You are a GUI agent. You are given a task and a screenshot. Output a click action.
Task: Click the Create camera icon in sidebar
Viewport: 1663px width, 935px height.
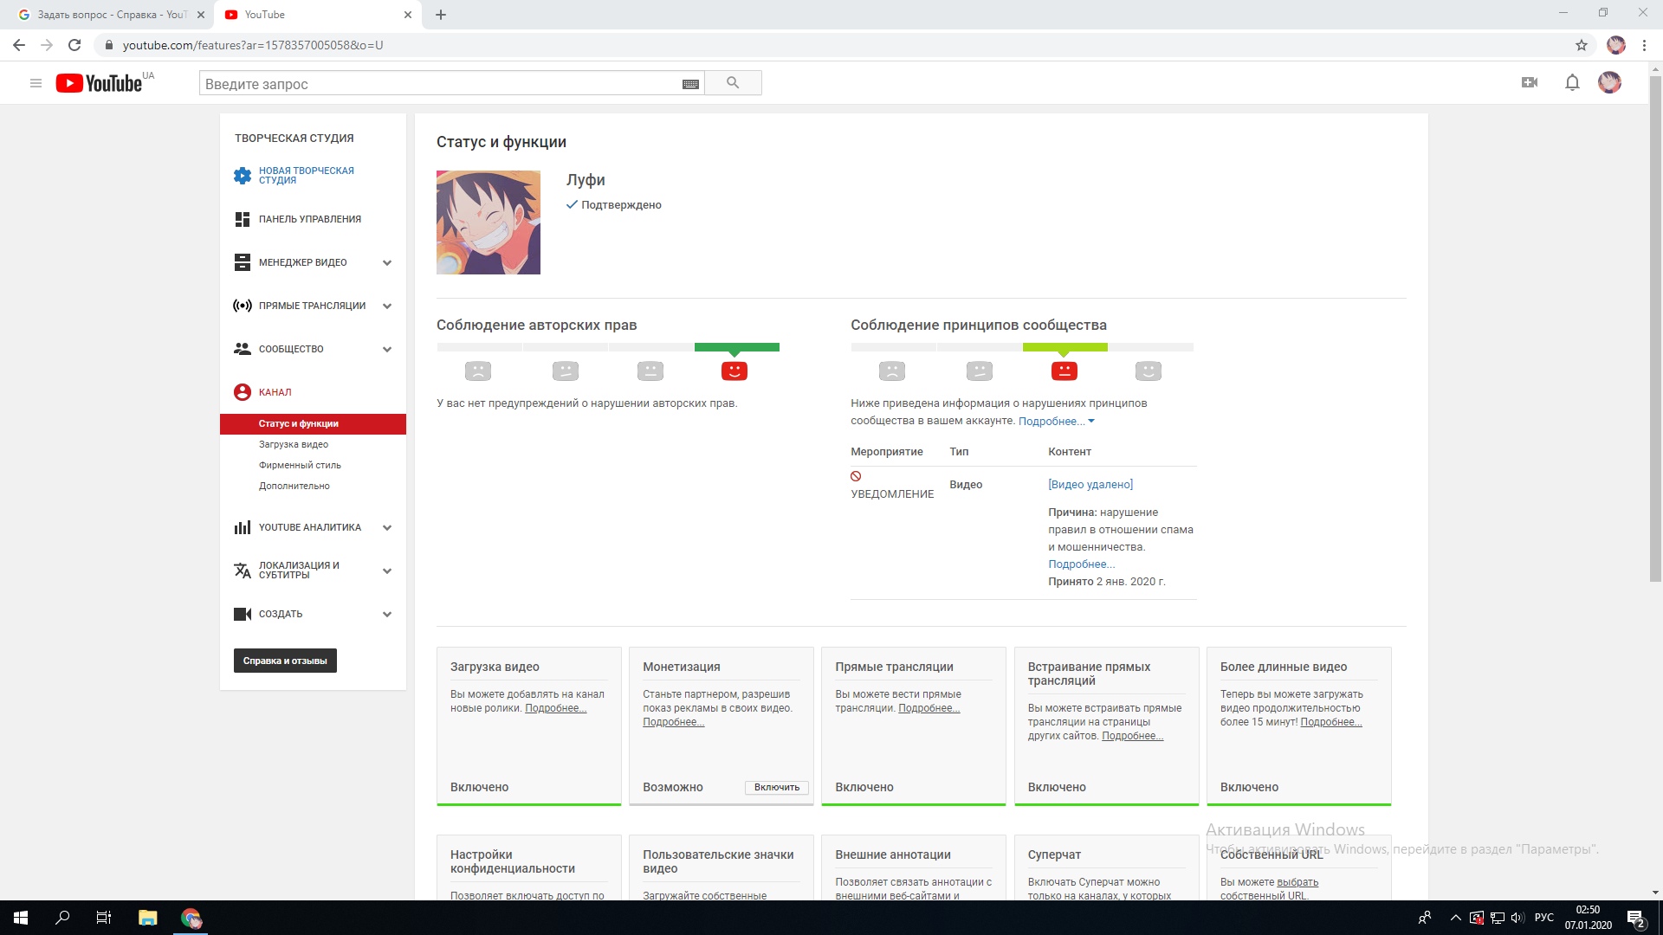[x=243, y=614]
